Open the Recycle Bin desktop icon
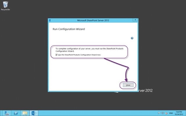This screenshot has width=186, height=116. click(6, 6)
